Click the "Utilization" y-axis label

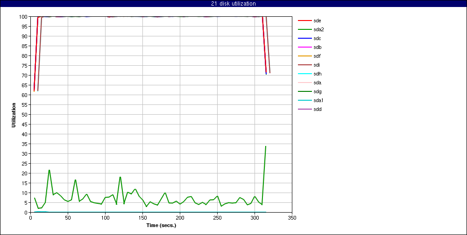point(14,115)
